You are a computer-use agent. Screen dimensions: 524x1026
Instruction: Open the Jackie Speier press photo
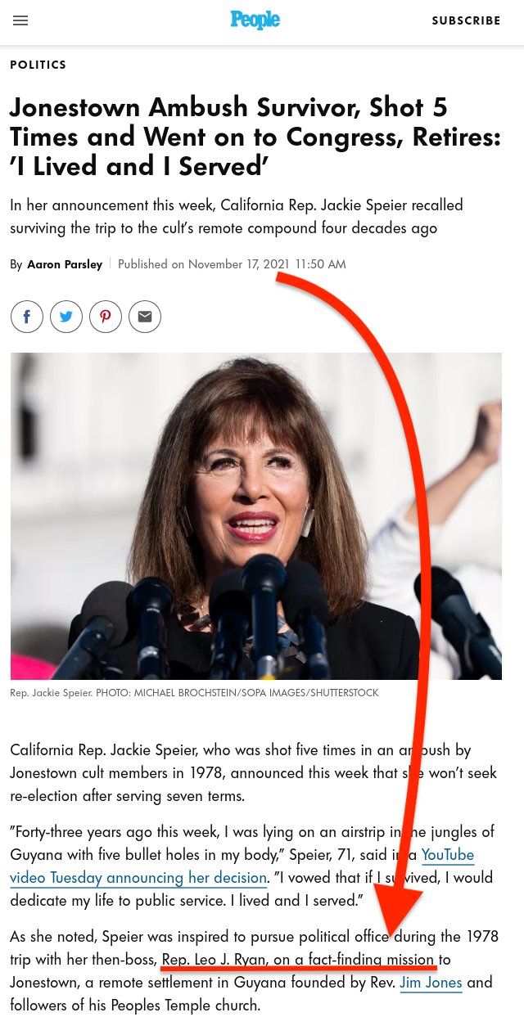click(x=256, y=515)
